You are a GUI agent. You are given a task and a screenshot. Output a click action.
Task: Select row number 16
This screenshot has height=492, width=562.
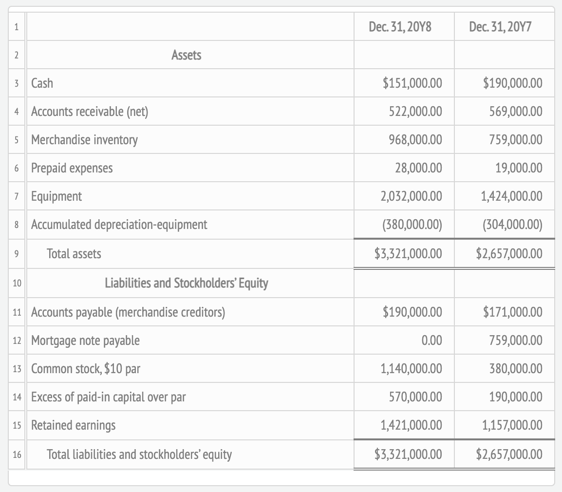[x=16, y=454]
